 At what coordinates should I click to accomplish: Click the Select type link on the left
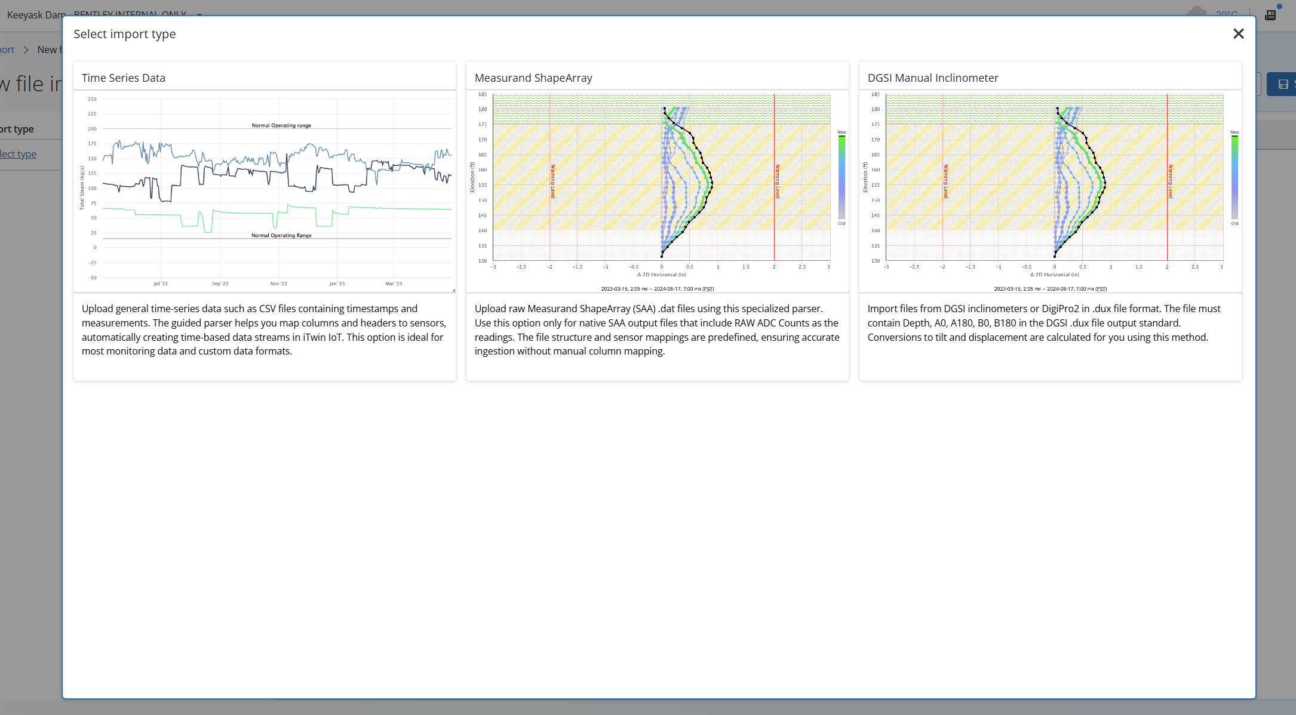(19, 154)
